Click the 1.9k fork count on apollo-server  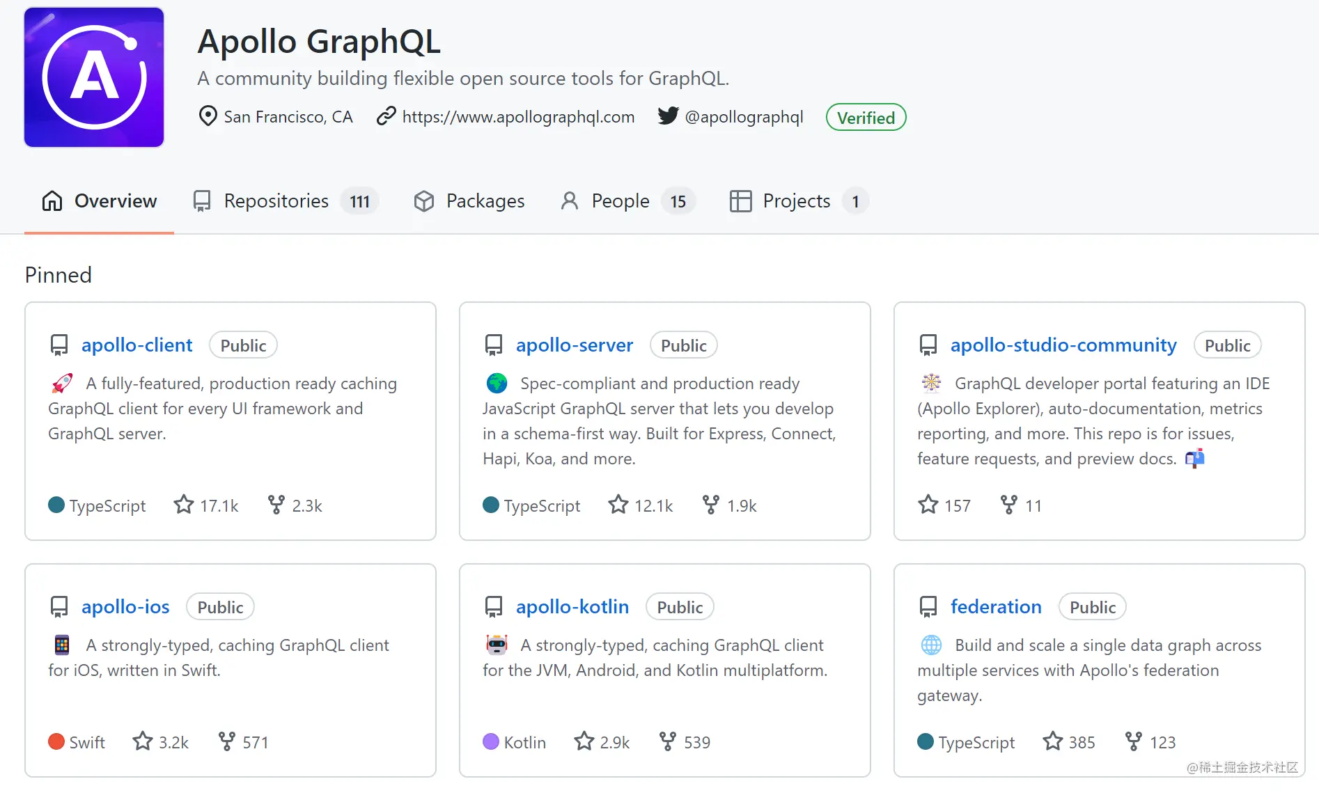click(742, 506)
